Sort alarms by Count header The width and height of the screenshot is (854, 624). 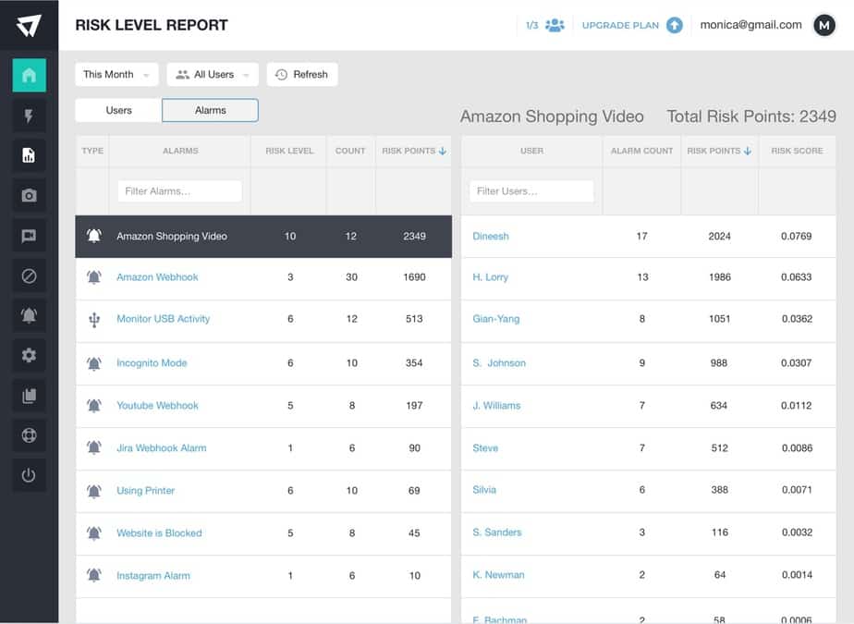350,151
